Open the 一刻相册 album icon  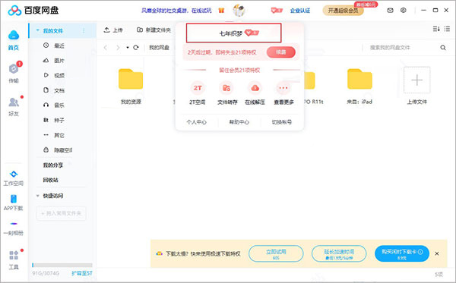pos(14,224)
